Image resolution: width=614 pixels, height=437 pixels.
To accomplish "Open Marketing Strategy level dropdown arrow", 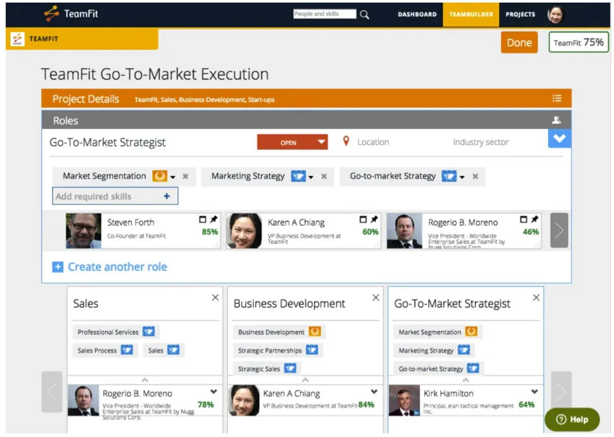I will point(311,177).
